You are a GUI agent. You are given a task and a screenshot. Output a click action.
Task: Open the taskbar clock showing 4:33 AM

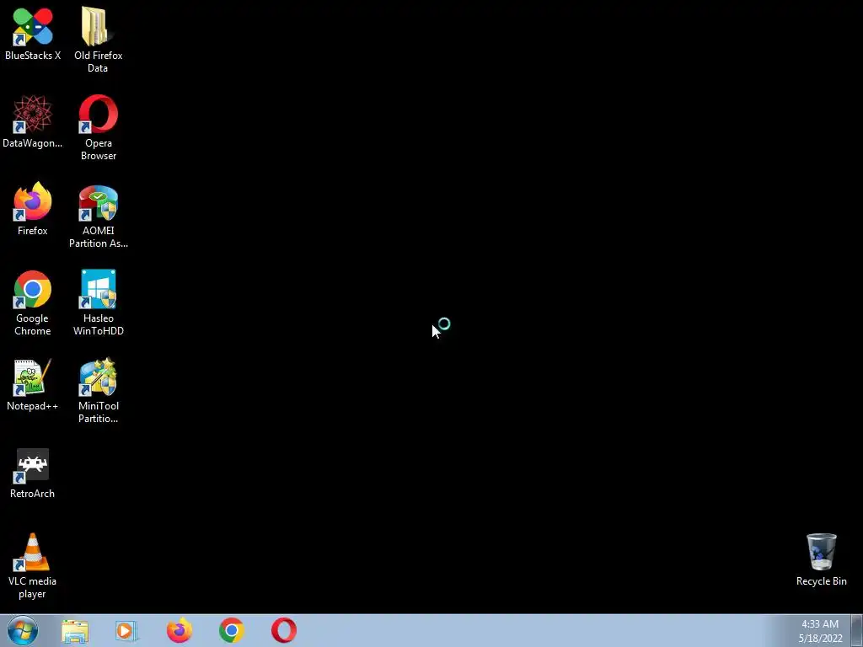point(820,631)
